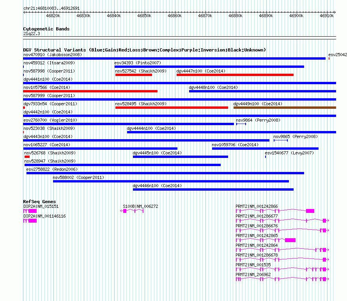Select the nsv1057566 (Coe2014) red loss bar
The image size is (347, 301).
point(90,91)
